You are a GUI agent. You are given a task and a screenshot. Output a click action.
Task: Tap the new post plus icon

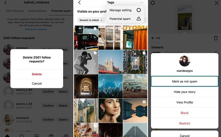tap(36, 136)
